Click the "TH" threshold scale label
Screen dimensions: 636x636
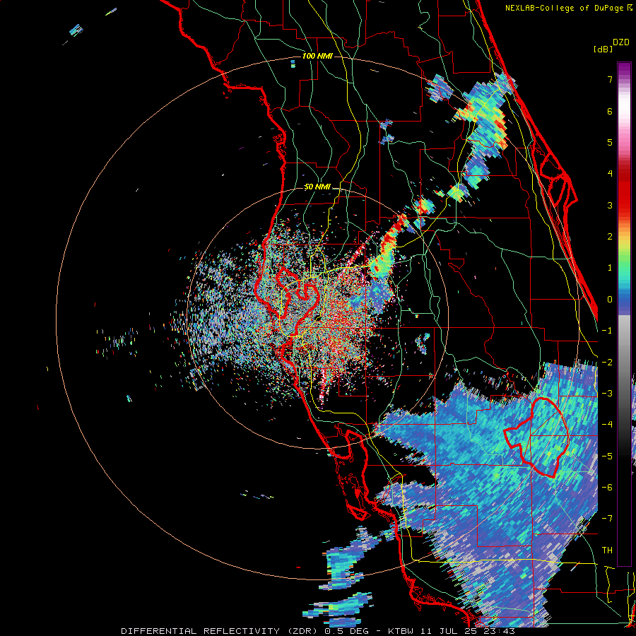(607, 550)
